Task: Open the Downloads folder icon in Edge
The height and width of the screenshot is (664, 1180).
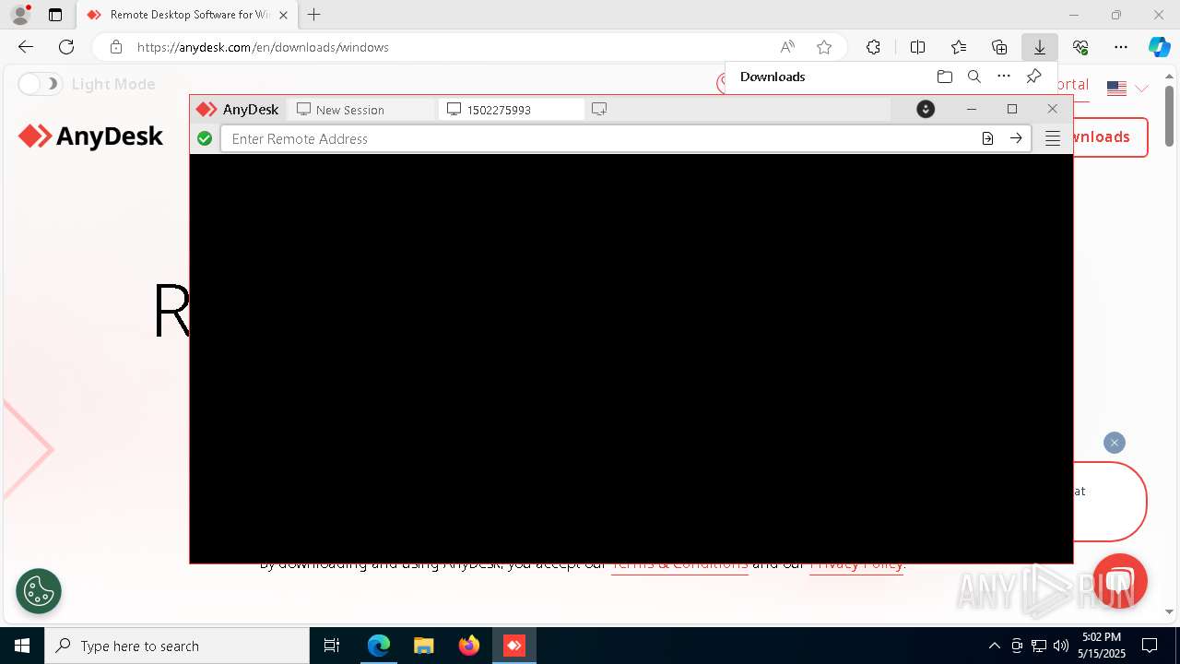Action: [x=944, y=77]
